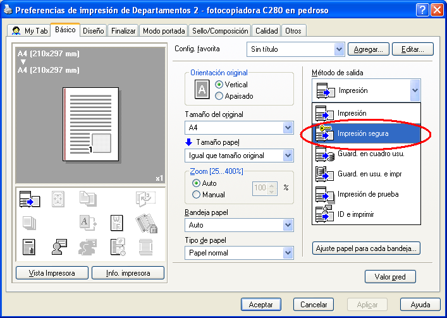Viewport: 447px width, 318px height.
Task: Select Vertical orientation radio button
Action: pos(219,85)
